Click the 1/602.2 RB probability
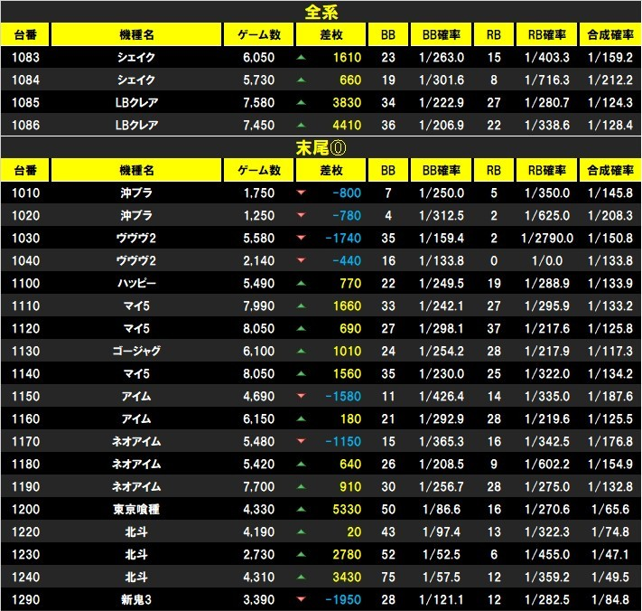 tap(547, 464)
